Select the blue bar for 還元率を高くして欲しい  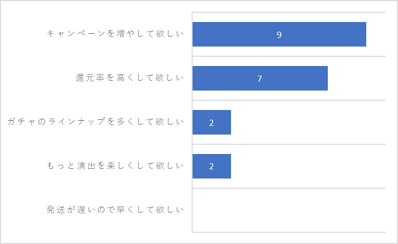(260, 78)
